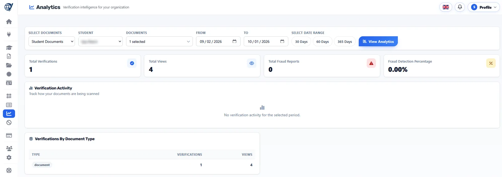This screenshot has height=177, width=502.
Task: Click the TYPE column header
Action: click(36, 154)
